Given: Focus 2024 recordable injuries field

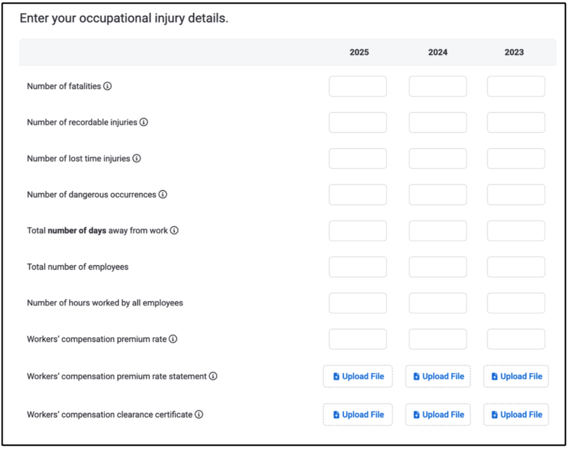Looking at the screenshot, I should tap(438, 123).
